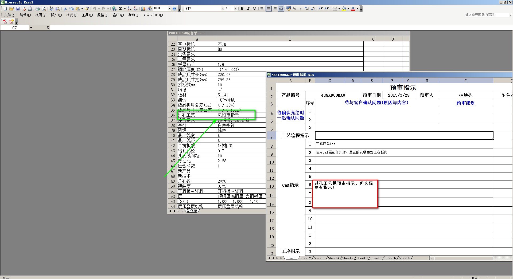This screenshot has width=513, height=279.
Task: Switch to the Sheet2 tab
Action: [305, 258]
